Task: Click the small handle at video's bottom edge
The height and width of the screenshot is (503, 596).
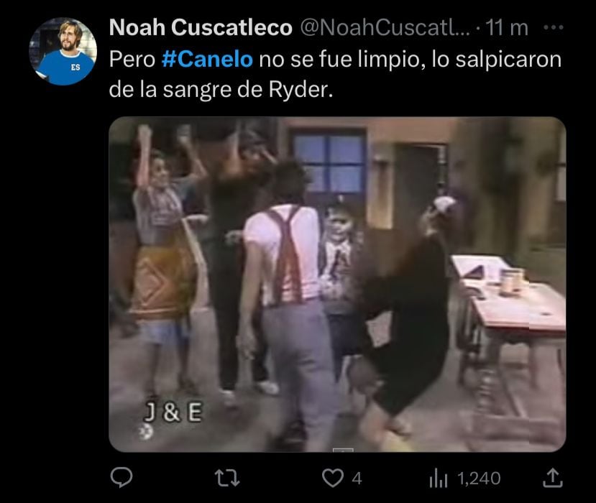Action: click(343, 450)
